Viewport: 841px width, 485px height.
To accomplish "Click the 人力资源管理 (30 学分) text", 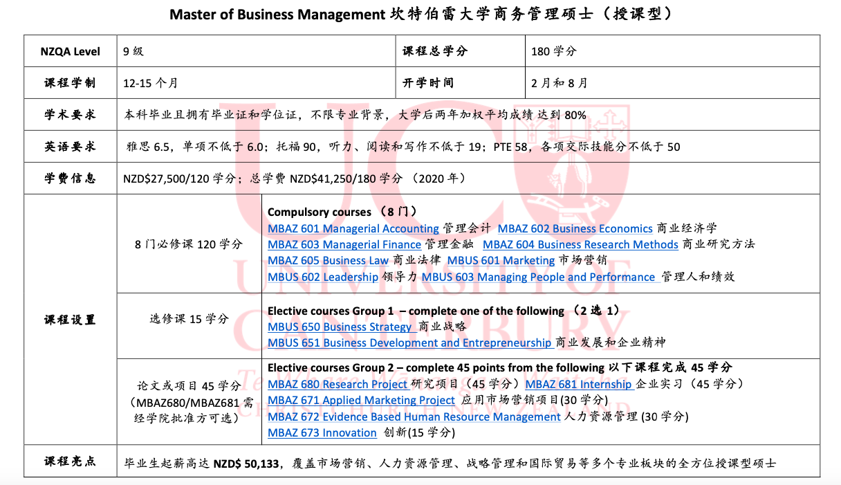I will 627,417.
